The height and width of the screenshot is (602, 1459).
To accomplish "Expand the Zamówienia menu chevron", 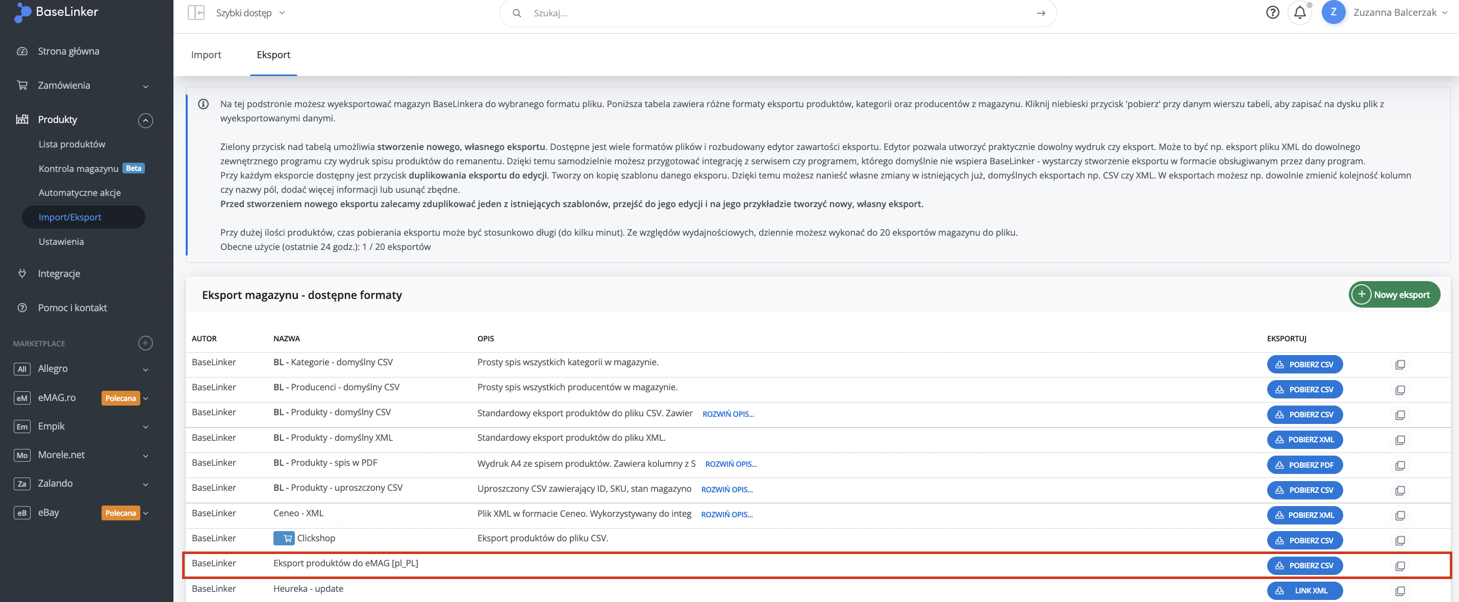I will 145,87.
